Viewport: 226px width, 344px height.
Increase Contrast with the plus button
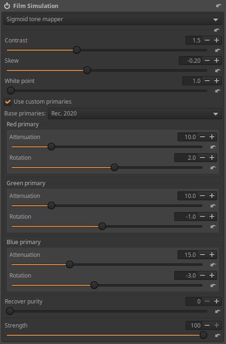pyautogui.click(x=217, y=41)
